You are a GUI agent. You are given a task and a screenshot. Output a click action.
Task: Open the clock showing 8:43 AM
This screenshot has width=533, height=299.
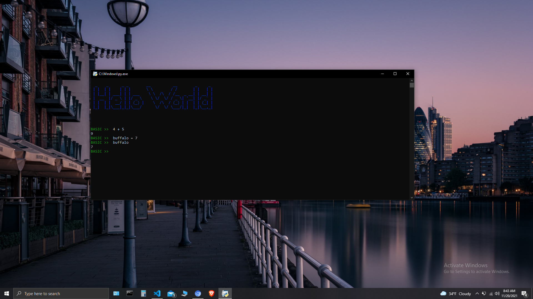[509, 293]
